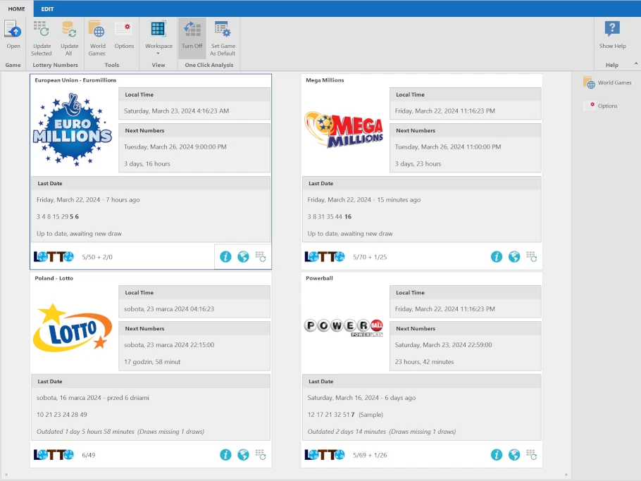
Task: Switch to the HOME tab
Action: [16, 8]
